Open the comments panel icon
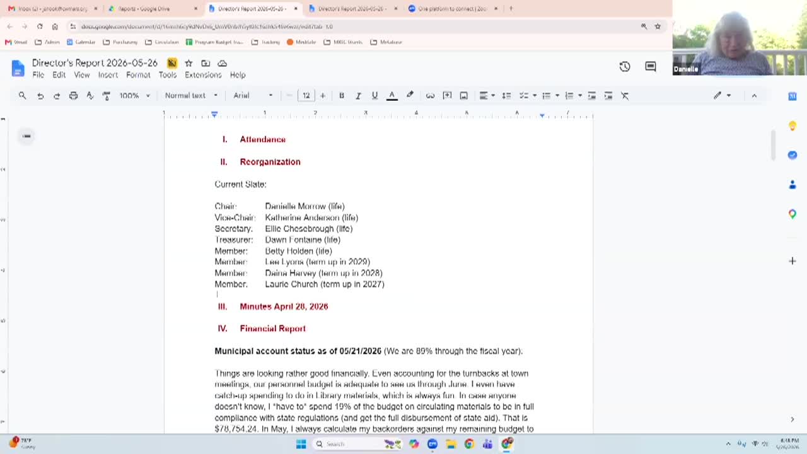807x454 pixels. click(x=651, y=67)
